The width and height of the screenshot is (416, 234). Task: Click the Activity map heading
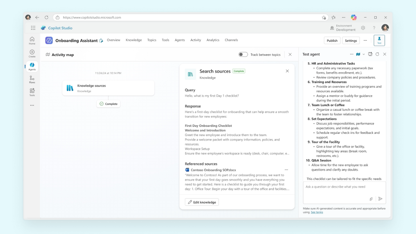(x=63, y=55)
